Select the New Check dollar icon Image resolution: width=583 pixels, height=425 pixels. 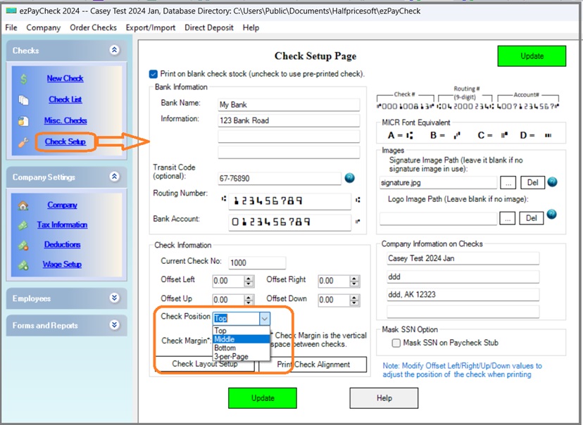(24, 78)
